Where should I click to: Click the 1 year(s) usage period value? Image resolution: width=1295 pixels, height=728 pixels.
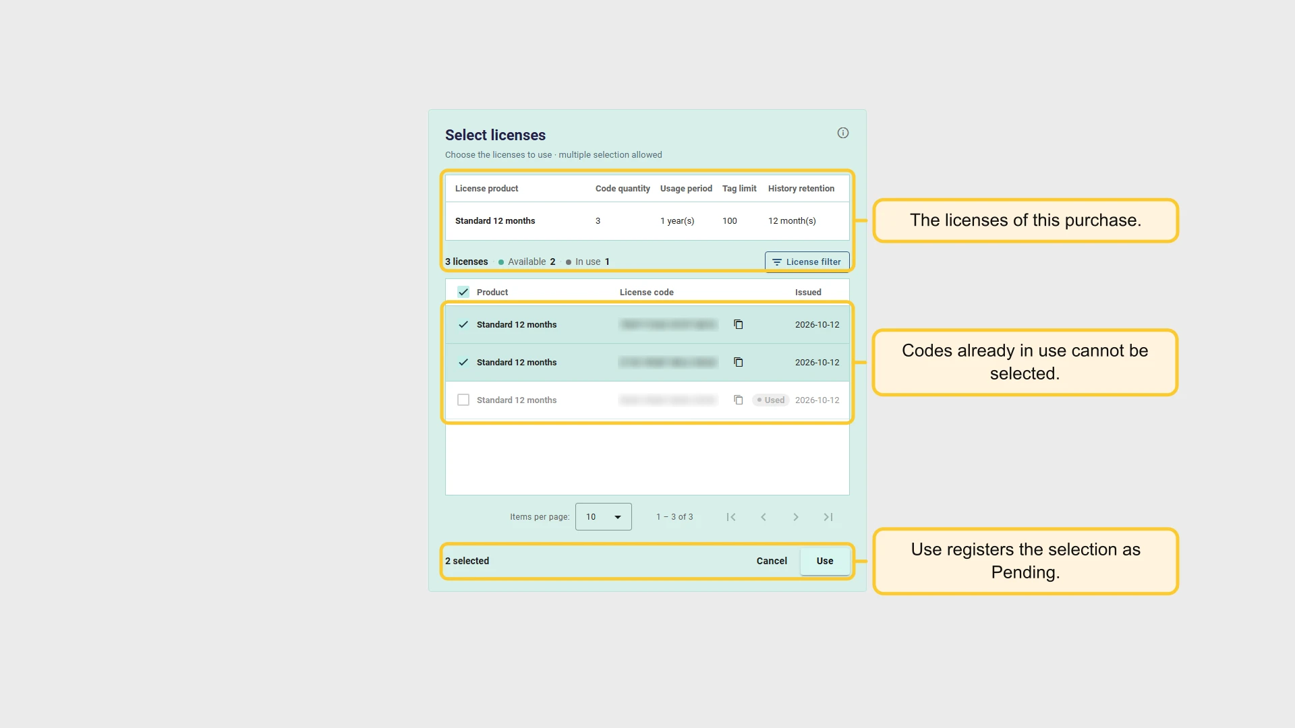[677, 221]
